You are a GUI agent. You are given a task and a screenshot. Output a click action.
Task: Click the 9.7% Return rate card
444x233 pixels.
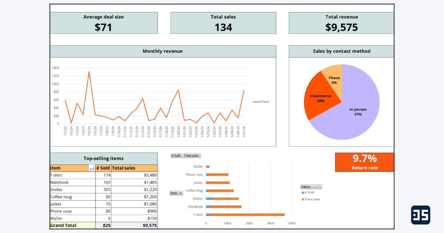click(364, 162)
